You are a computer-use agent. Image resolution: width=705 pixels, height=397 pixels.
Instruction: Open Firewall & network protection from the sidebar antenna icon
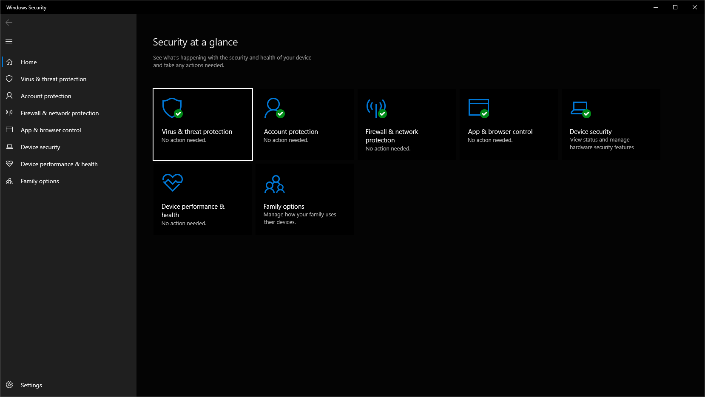[9, 113]
